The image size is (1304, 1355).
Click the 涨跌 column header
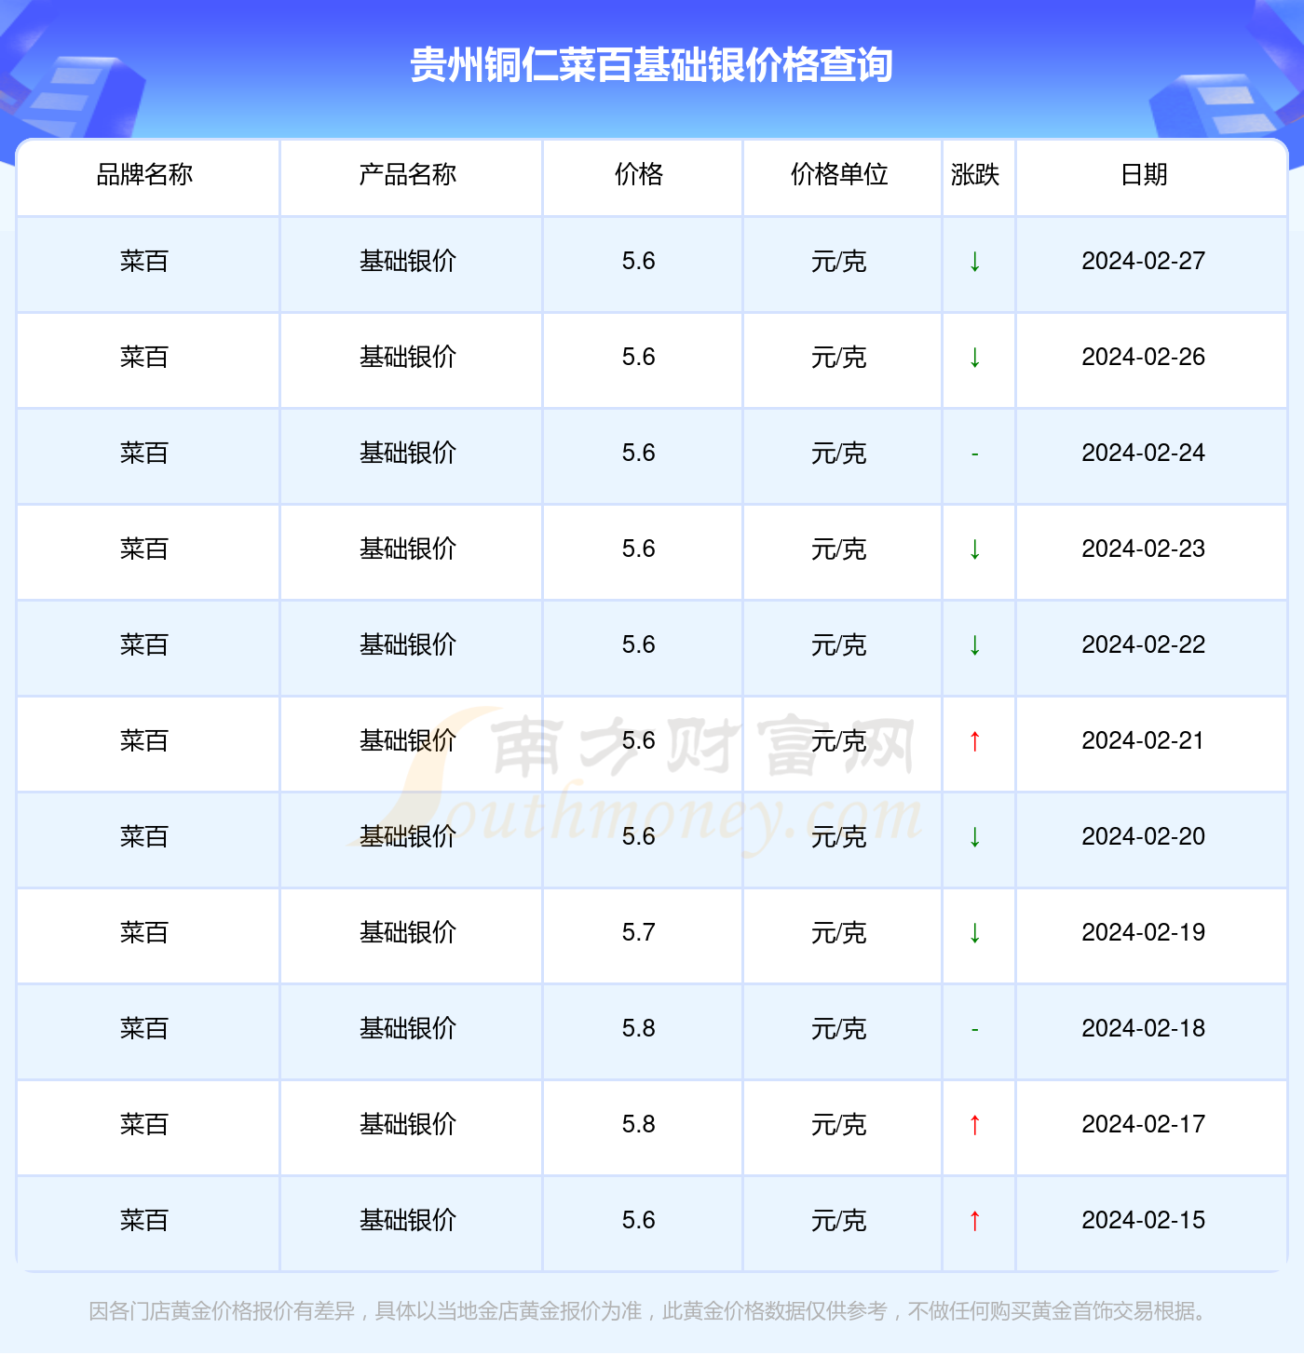975,174
